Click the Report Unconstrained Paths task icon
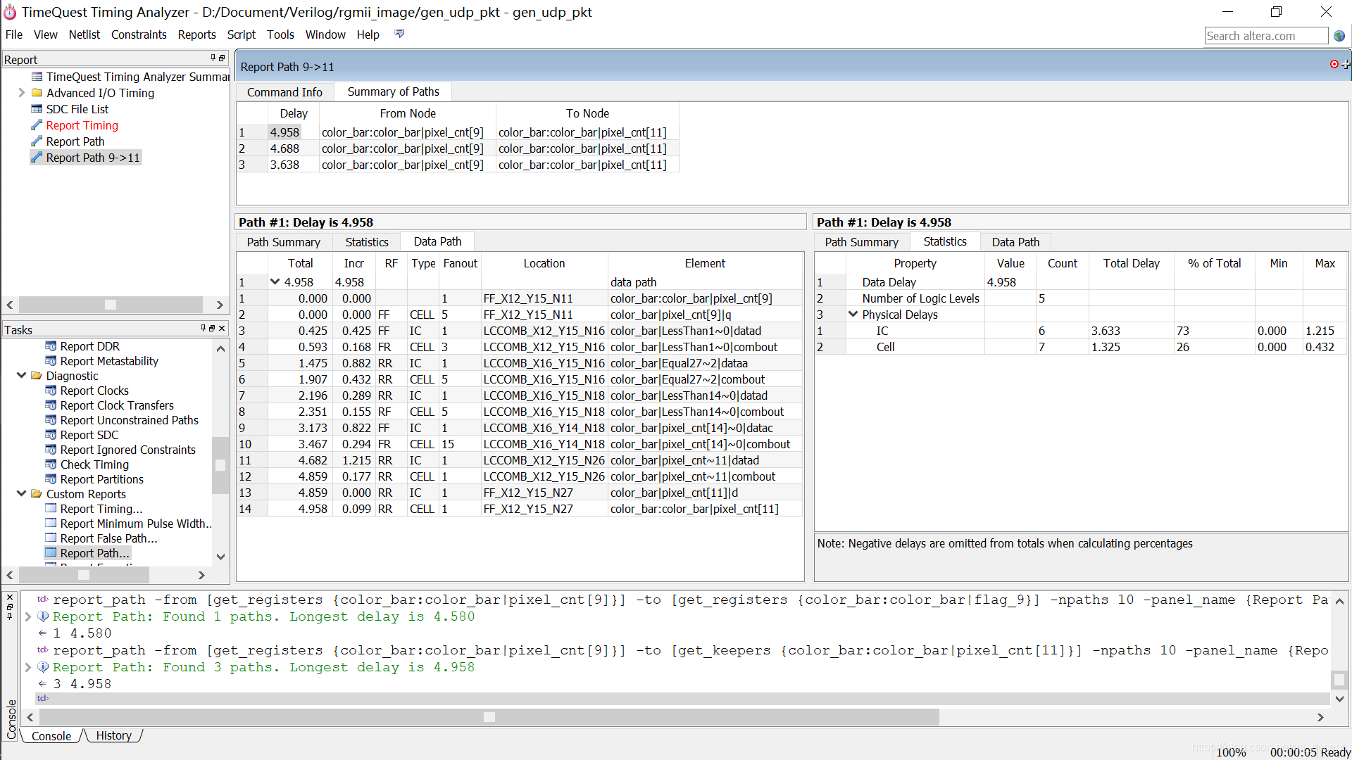 click(x=51, y=420)
